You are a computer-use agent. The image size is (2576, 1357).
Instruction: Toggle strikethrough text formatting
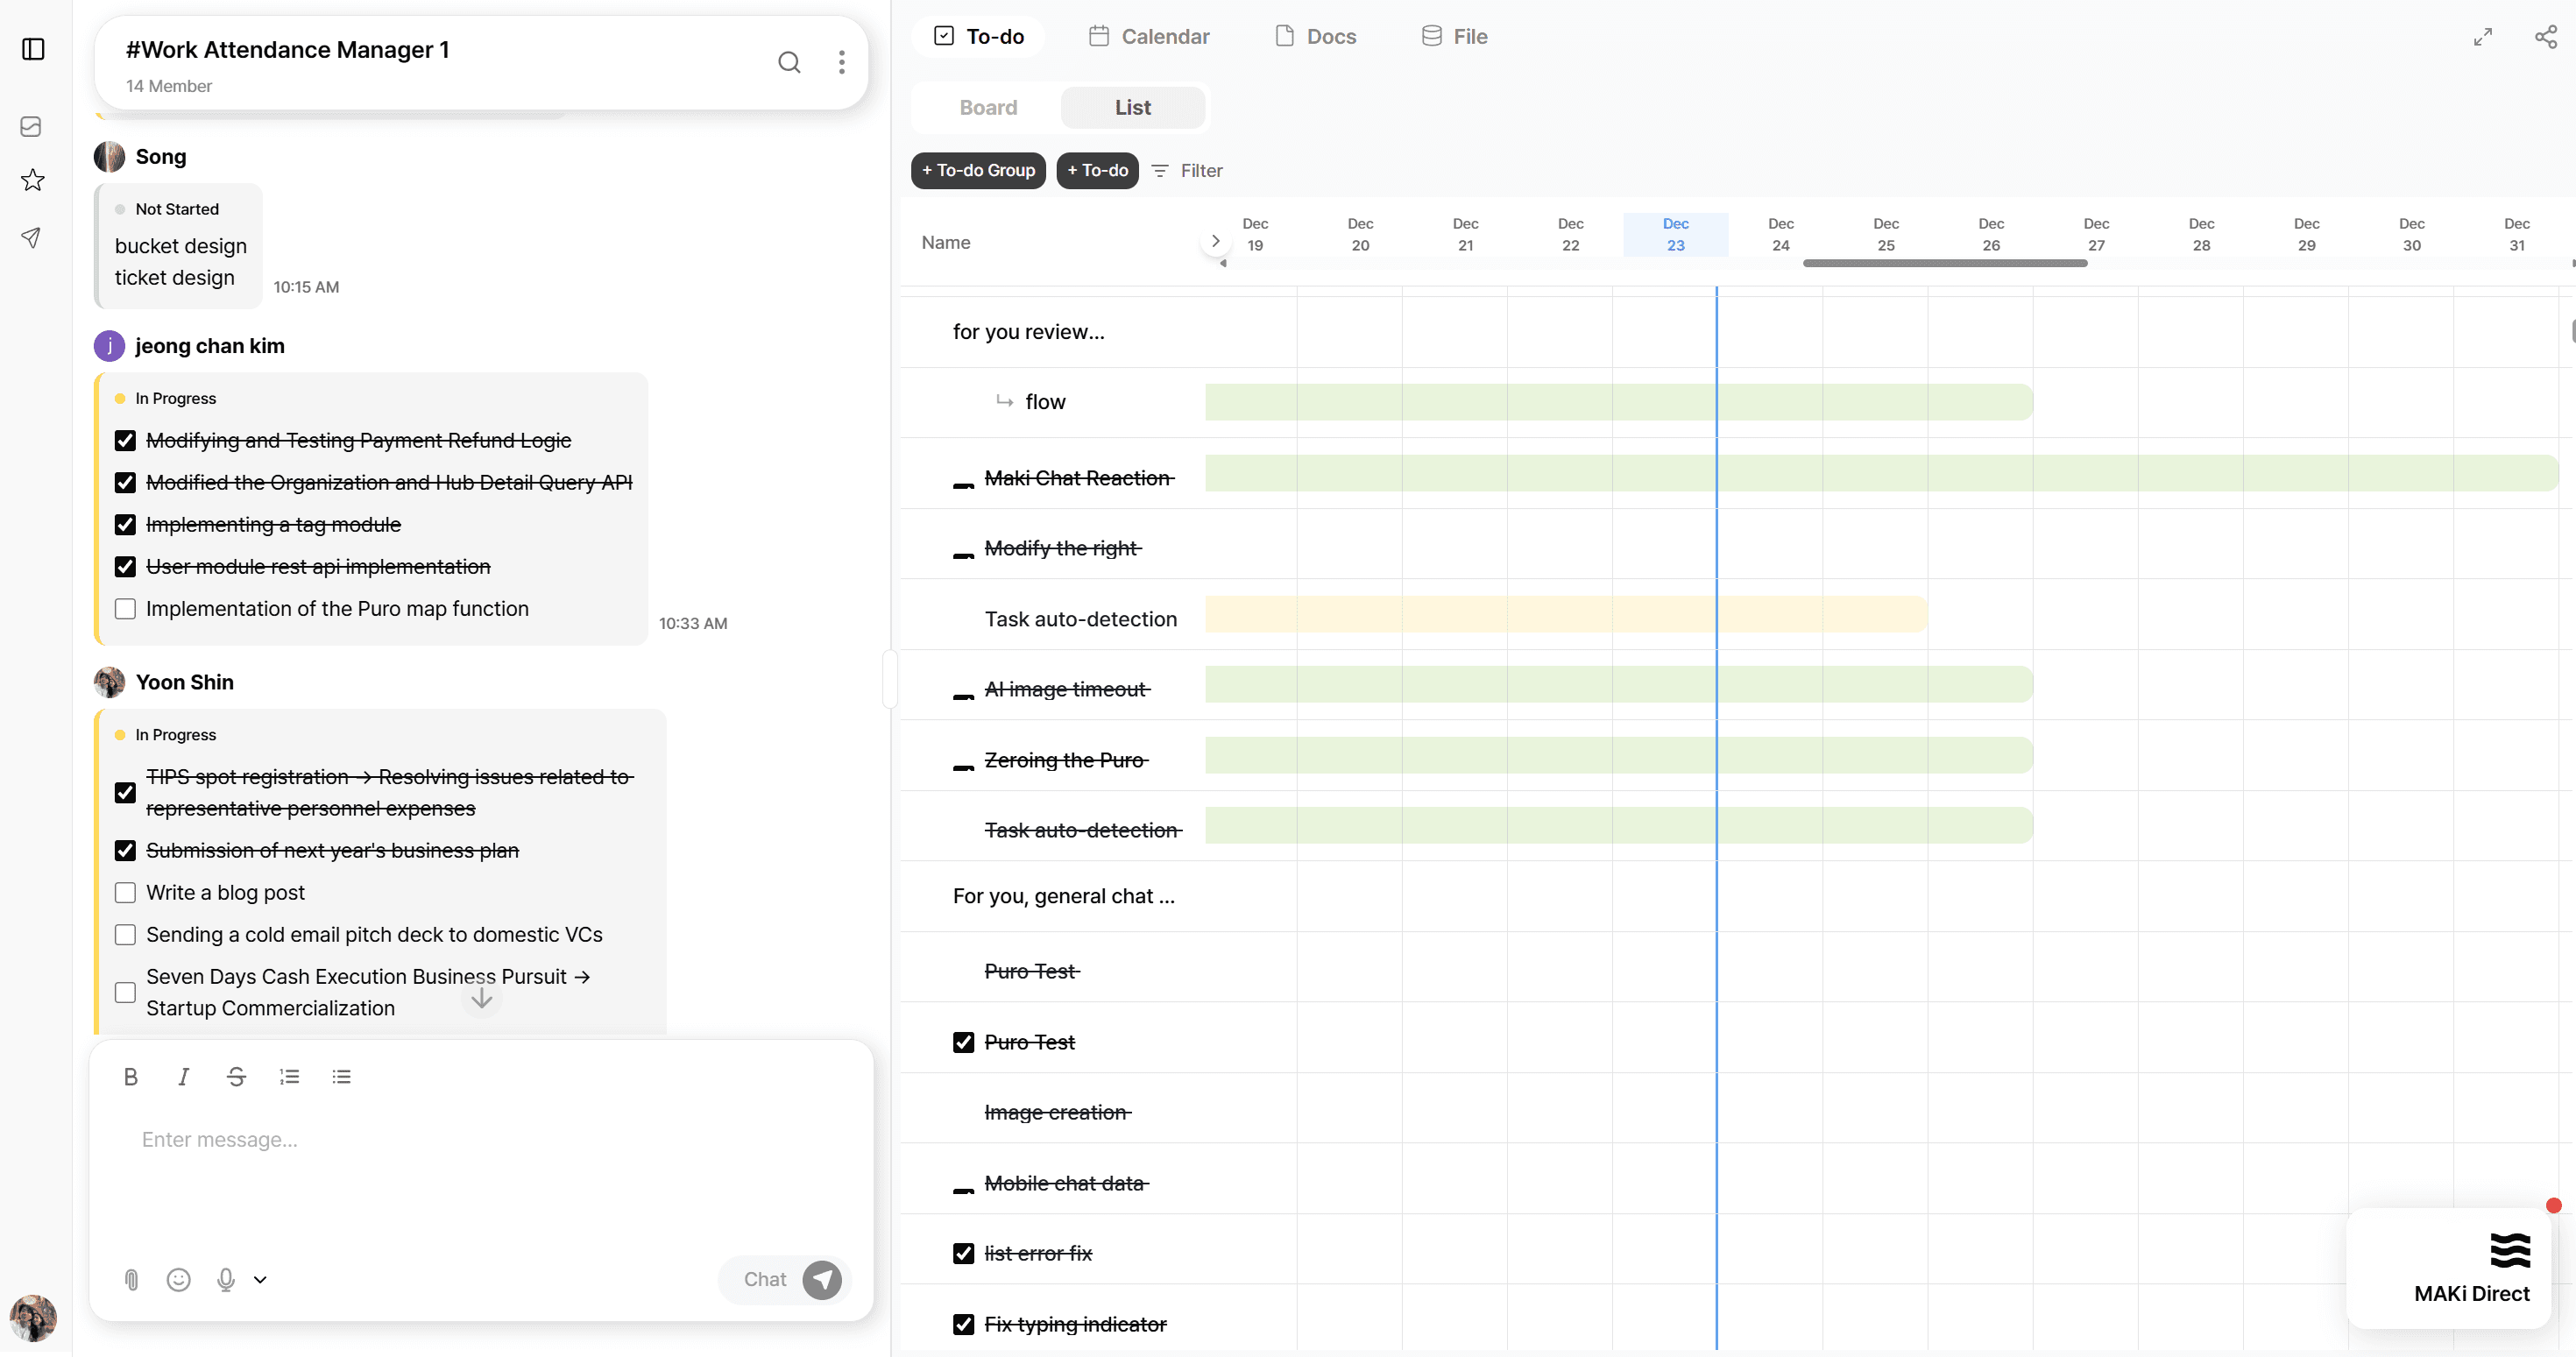coord(236,1077)
